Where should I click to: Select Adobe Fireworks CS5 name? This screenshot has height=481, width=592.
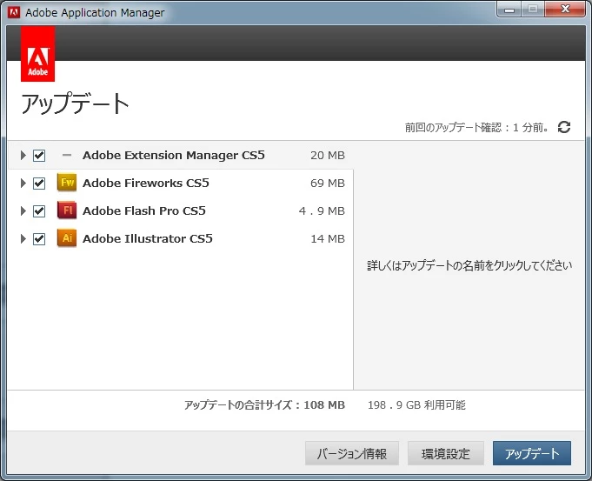pyautogui.click(x=146, y=183)
